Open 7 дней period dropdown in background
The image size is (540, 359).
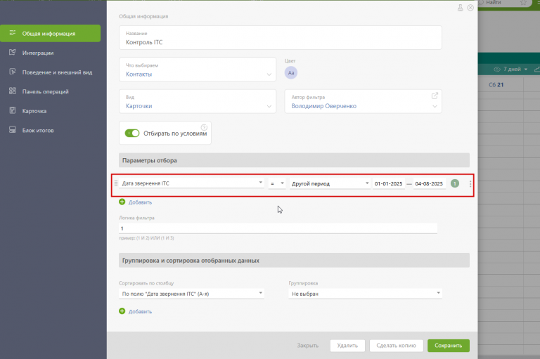click(x=510, y=69)
